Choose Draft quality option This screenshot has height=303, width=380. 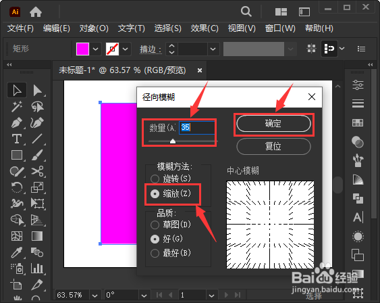171,225
